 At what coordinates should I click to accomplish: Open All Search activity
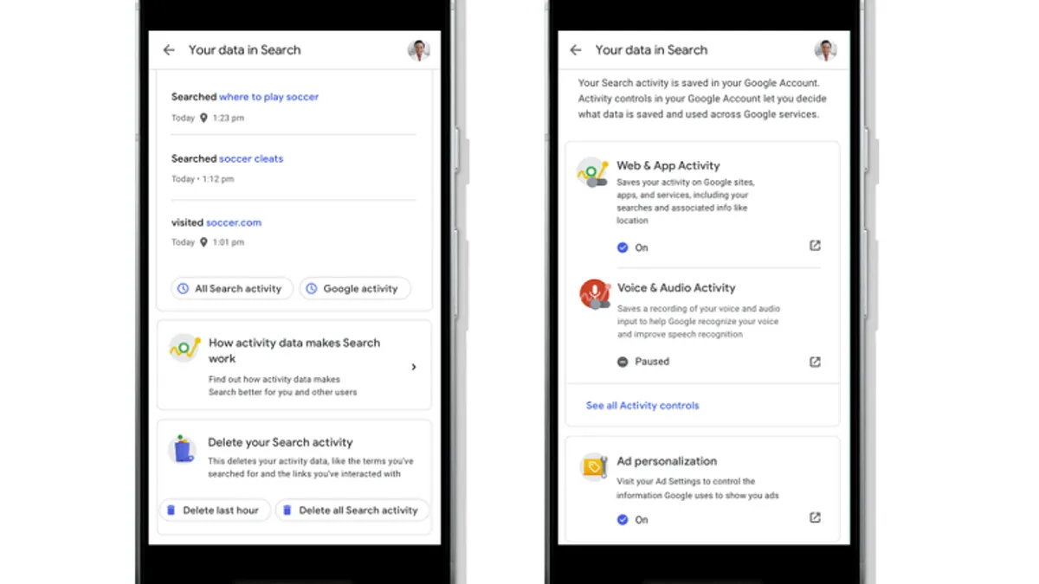(x=232, y=289)
